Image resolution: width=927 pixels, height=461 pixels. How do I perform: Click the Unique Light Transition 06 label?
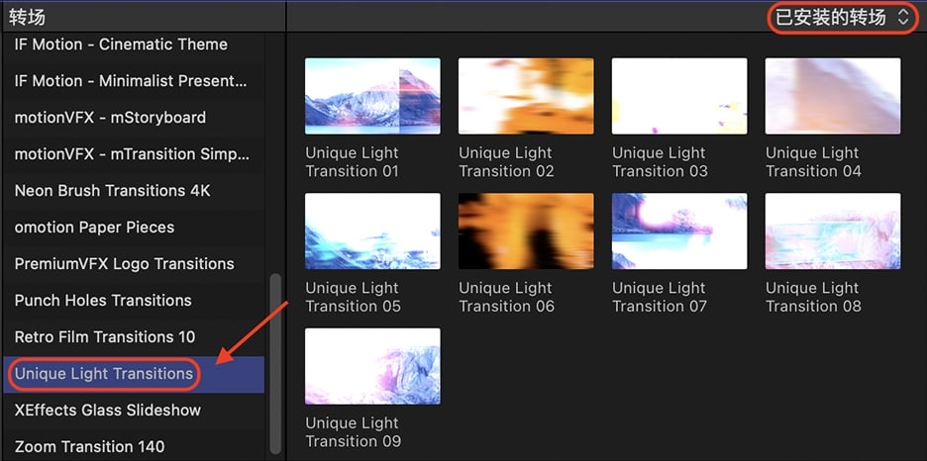pos(506,297)
